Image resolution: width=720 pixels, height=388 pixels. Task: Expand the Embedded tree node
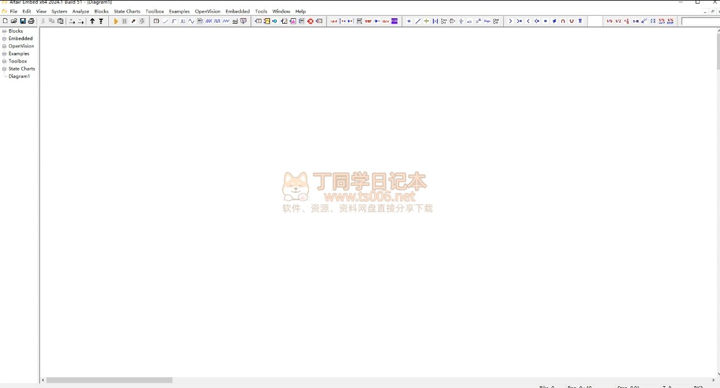(4, 39)
